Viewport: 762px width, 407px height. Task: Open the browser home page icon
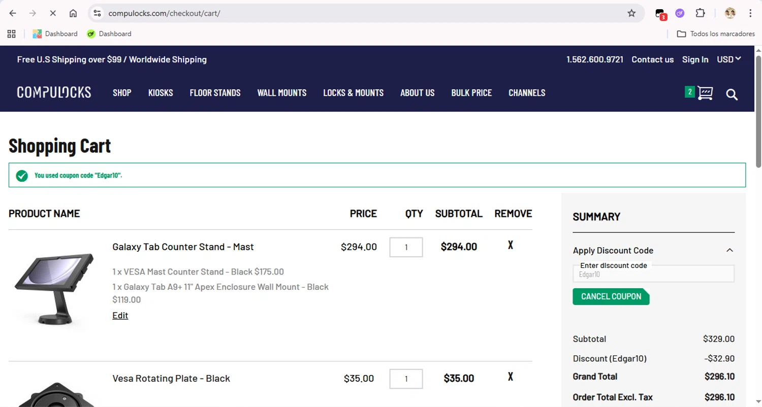coord(73,13)
